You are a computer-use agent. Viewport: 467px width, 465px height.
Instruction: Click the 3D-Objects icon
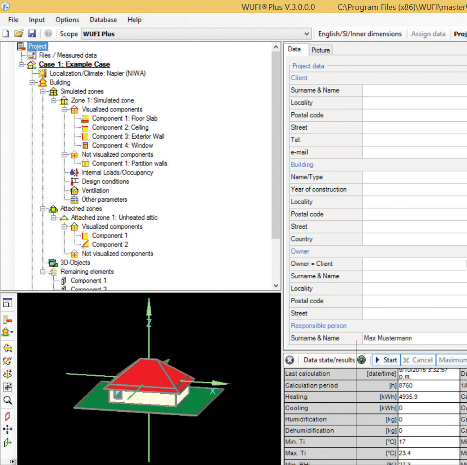pyautogui.click(x=53, y=263)
